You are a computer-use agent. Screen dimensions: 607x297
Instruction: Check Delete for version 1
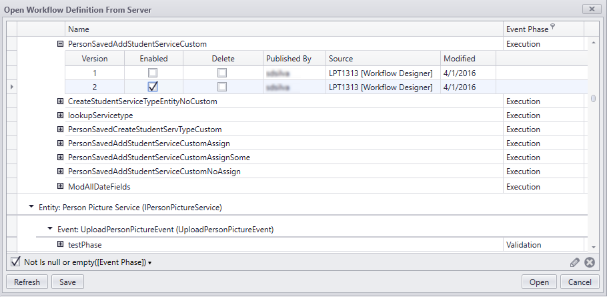click(222, 73)
